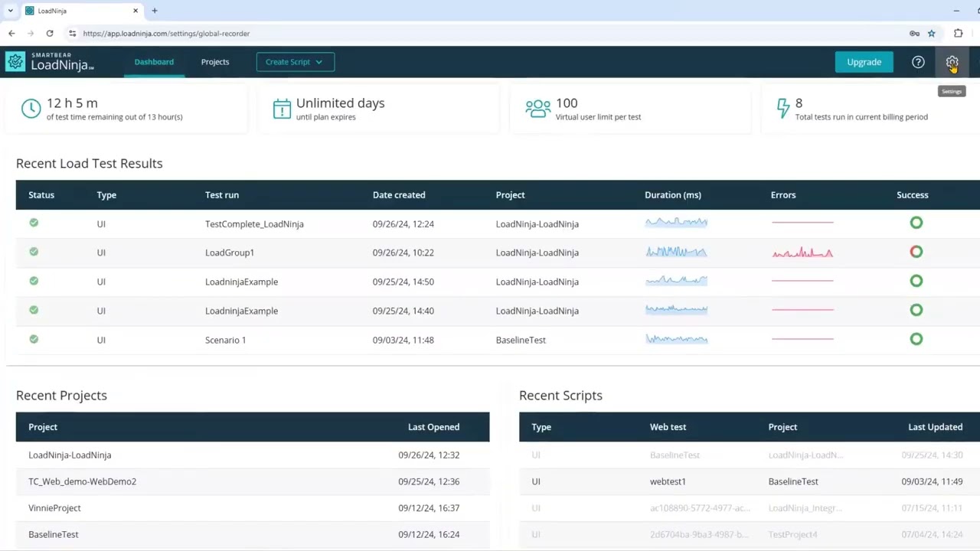Select date 09/03/24, 11:48 cell

(x=403, y=340)
